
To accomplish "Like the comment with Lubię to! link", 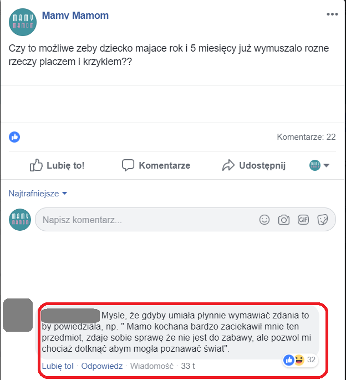I will (58, 366).
